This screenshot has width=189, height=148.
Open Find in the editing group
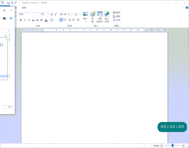coord(117,13)
